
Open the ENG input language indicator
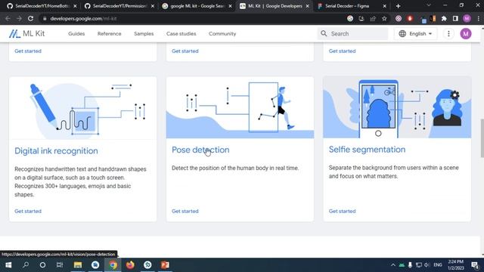(438, 265)
